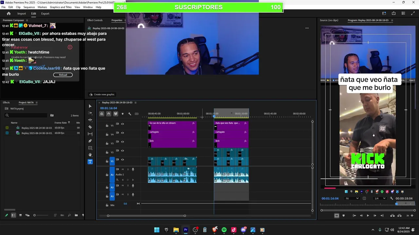Show more Program monitor transport buttons chevron
The width and height of the screenshot is (419, 235).
[408, 215]
